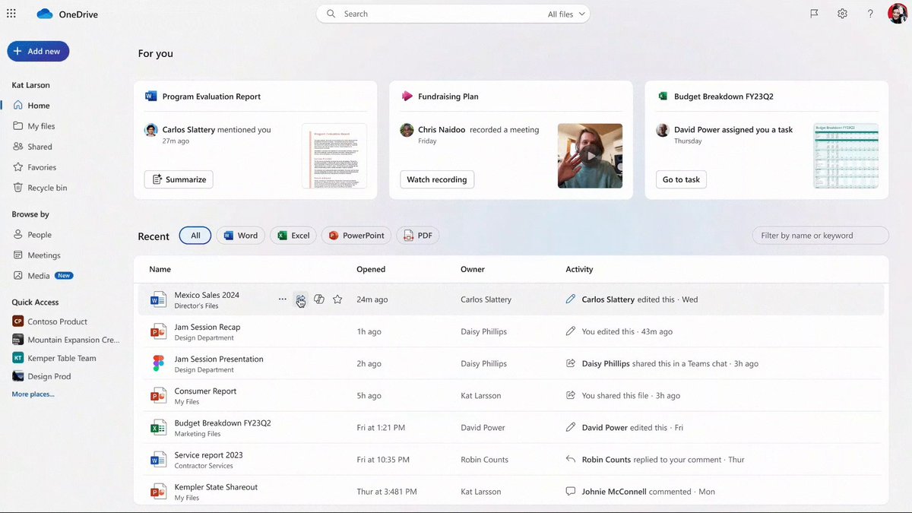This screenshot has width=912, height=513.
Task: Click the Excel icon on Budget Breakdown card
Action: pyautogui.click(x=663, y=97)
